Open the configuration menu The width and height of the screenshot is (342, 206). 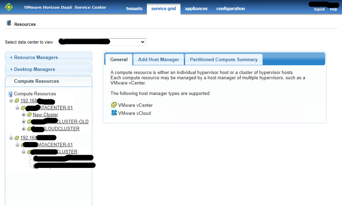click(x=230, y=8)
